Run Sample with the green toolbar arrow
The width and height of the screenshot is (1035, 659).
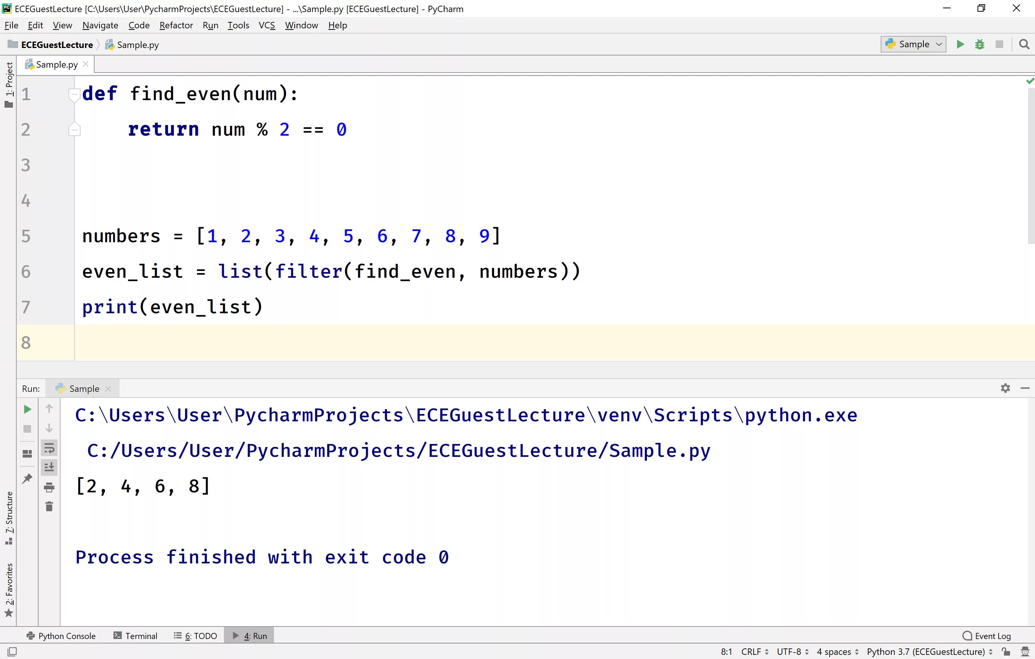[x=960, y=44]
